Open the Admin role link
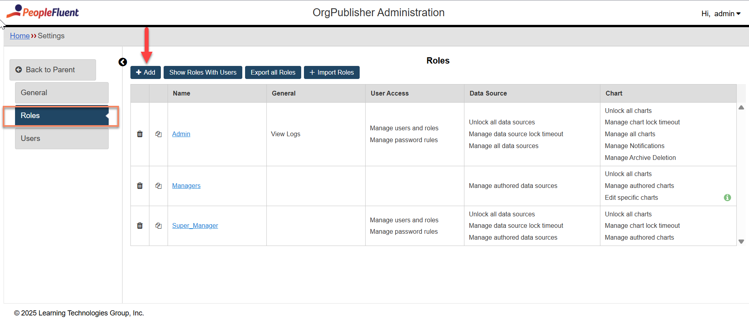The width and height of the screenshot is (749, 319). tap(181, 134)
